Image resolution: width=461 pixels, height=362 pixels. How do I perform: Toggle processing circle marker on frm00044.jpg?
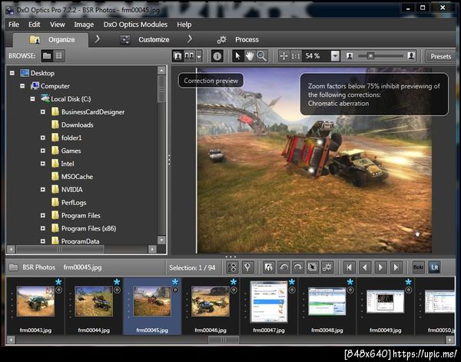pos(117,291)
